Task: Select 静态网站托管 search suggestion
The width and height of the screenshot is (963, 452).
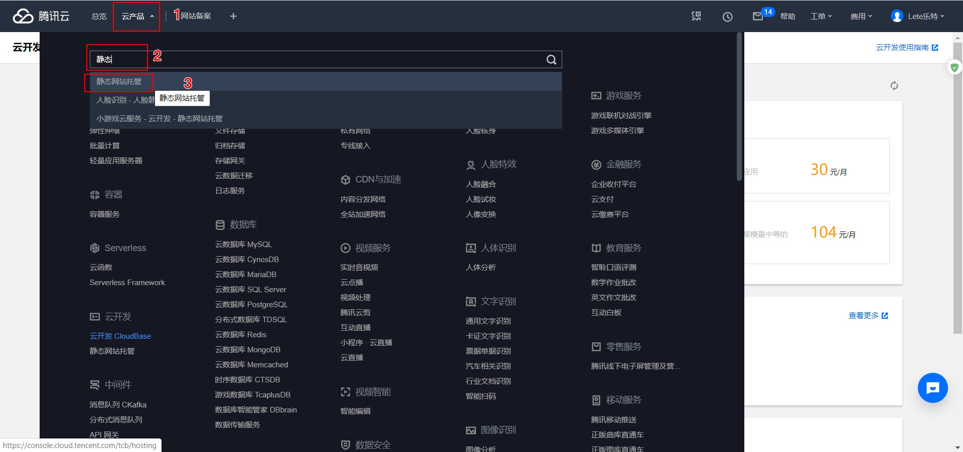Action: [x=119, y=82]
